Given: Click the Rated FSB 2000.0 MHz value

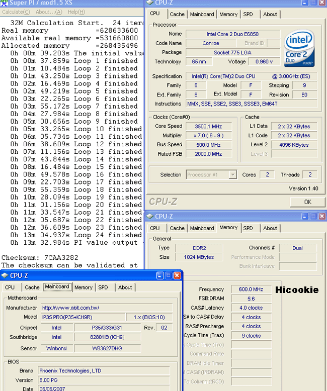Looking at the screenshot, I should click(208, 154).
